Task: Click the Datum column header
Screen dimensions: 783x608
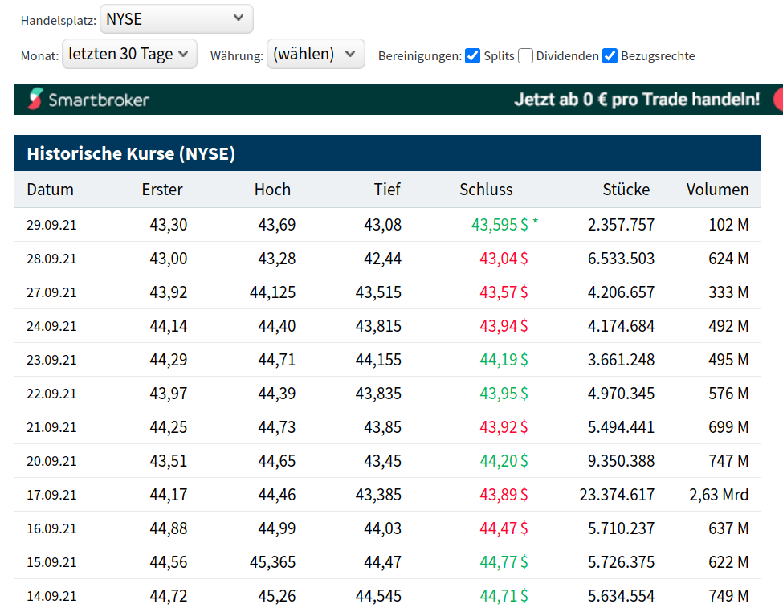Action: pyautogui.click(x=50, y=190)
